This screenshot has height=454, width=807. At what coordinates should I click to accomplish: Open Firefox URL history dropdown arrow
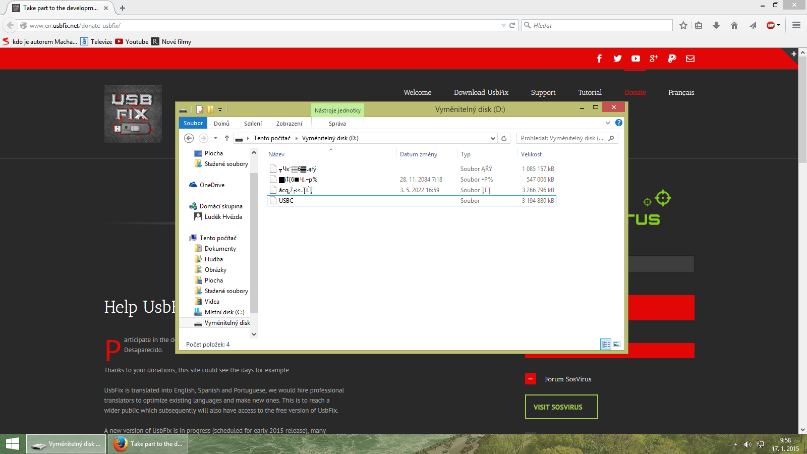[x=503, y=25]
